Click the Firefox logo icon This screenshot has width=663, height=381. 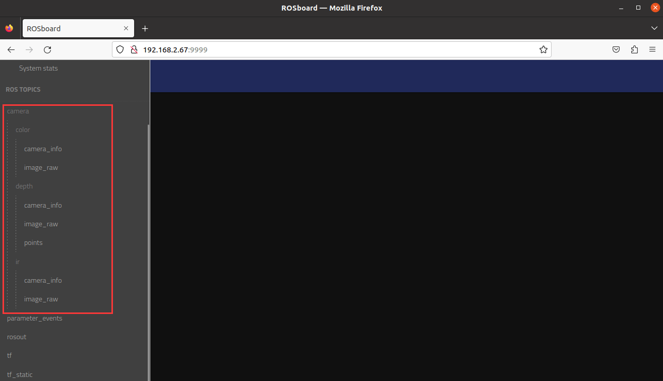click(x=9, y=29)
